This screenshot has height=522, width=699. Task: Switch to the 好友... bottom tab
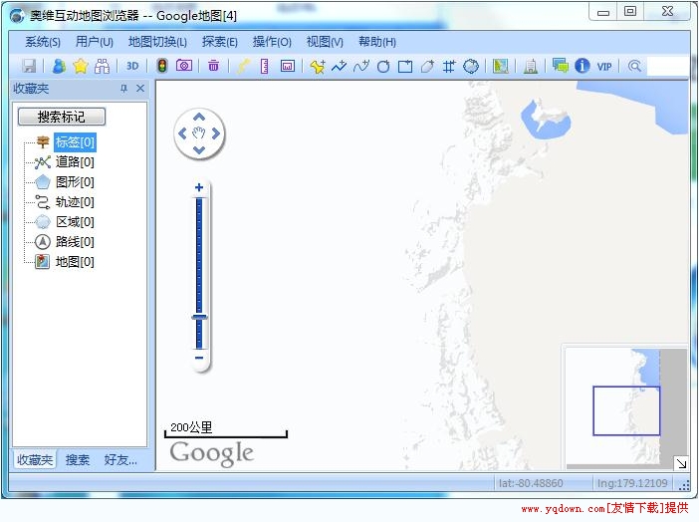120,459
